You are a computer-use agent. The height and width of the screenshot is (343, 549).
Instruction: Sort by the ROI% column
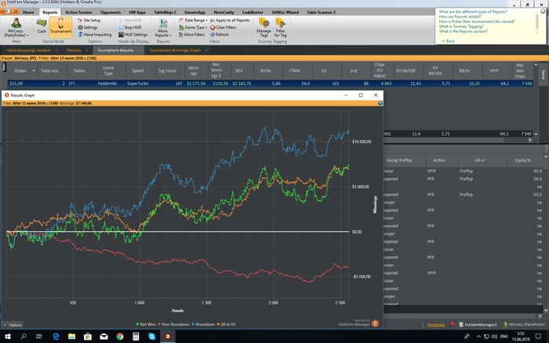pyautogui.click(x=265, y=70)
